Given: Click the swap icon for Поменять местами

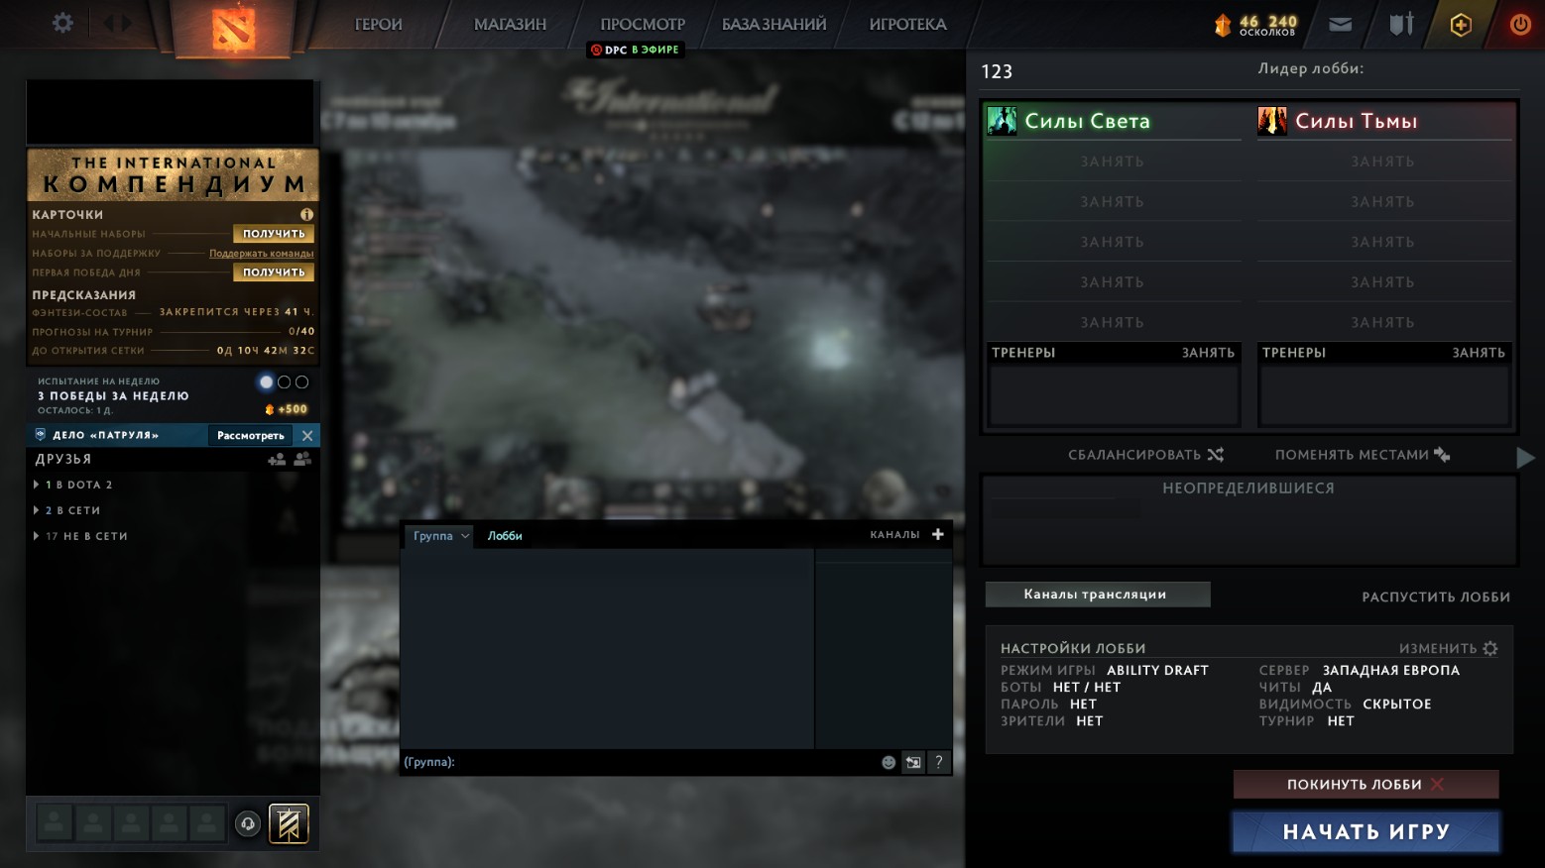Looking at the screenshot, I should click(1442, 455).
